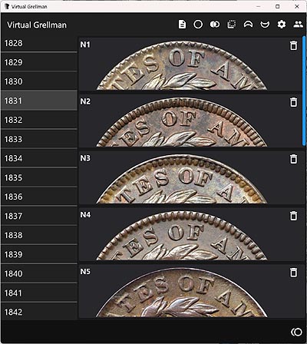The width and height of the screenshot is (307, 344).
Task: Open the N4 coin image
Action: (x=182, y=236)
